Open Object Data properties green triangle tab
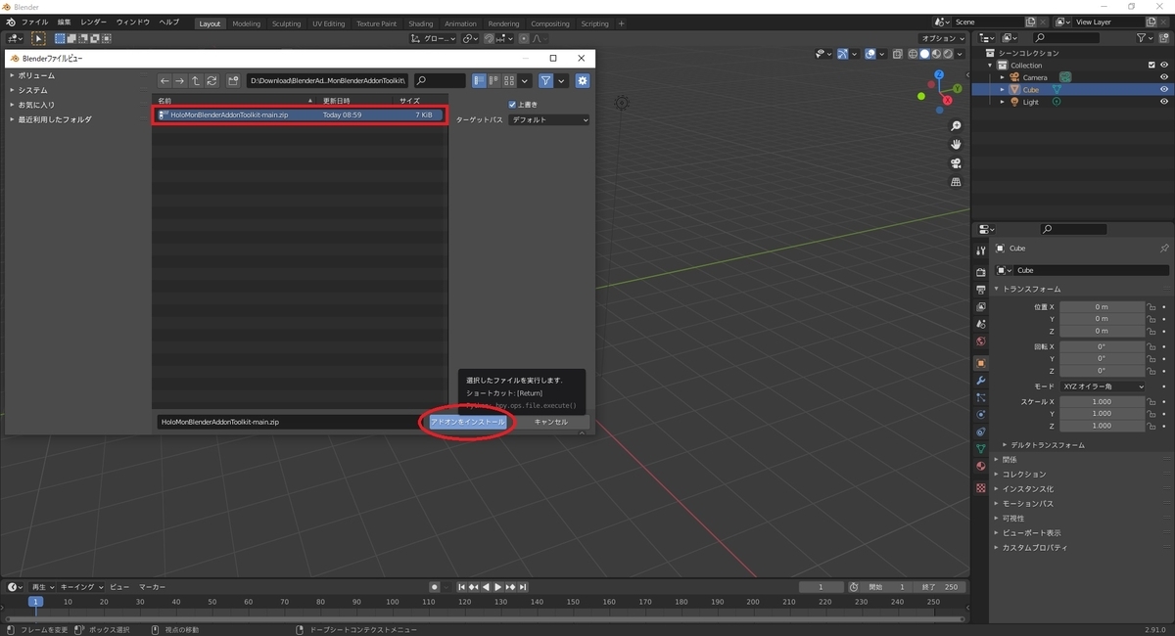Image resolution: width=1175 pixels, height=636 pixels. tap(980, 449)
